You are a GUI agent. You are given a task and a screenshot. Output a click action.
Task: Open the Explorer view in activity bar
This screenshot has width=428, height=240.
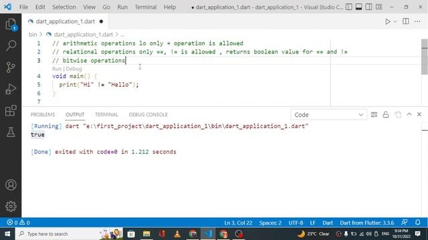click(x=11, y=24)
